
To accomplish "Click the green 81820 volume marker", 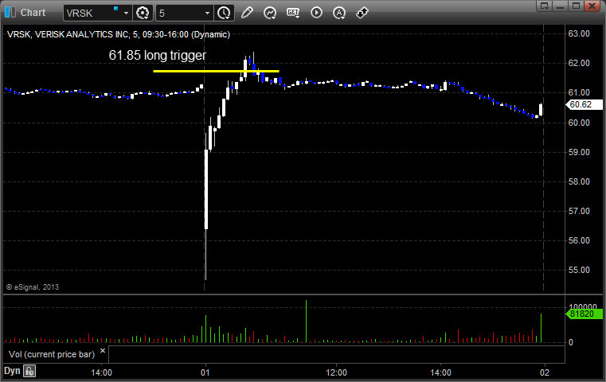I will coord(584,314).
